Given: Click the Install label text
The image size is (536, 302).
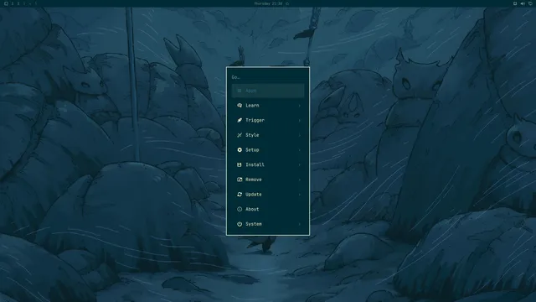Looking at the screenshot, I should coord(255,164).
